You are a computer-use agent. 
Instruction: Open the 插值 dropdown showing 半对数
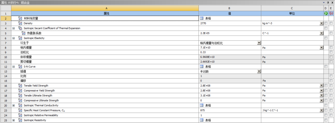(x=259, y=71)
